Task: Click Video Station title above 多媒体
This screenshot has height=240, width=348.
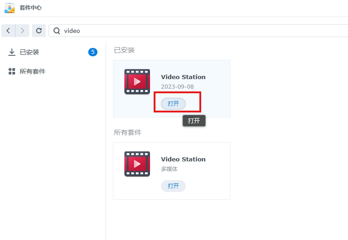Action: point(183,159)
